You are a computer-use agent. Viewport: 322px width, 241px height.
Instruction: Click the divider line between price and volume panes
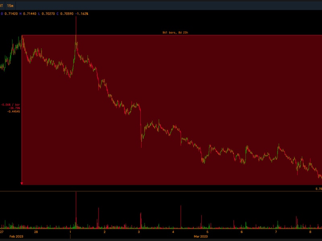click(x=161, y=191)
